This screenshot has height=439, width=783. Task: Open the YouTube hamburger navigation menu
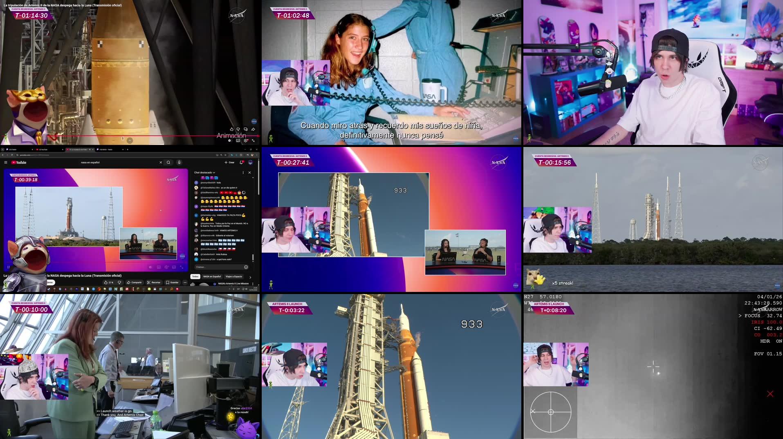coord(5,163)
